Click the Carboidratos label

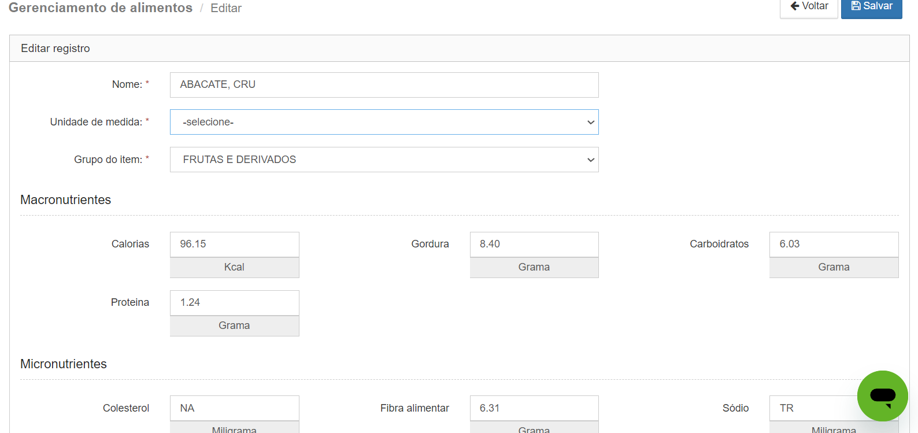click(x=719, y=244)
